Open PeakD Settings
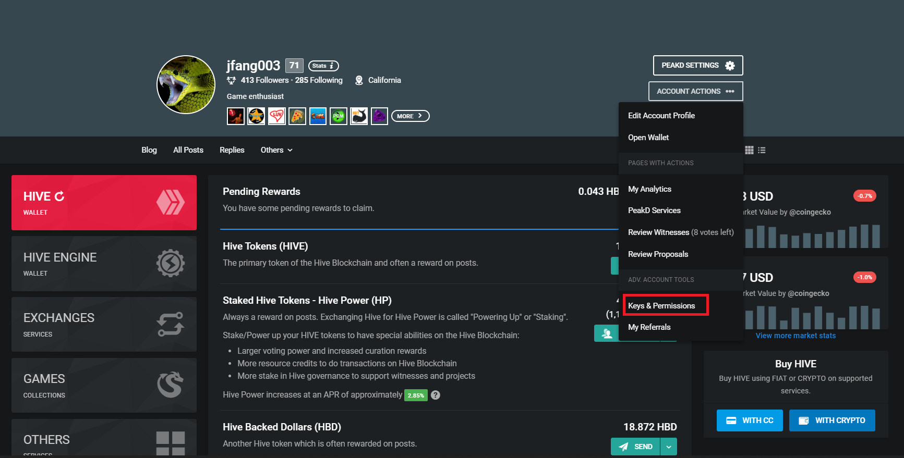This screenshot has width=904, height=458. [x=698, y=65]
